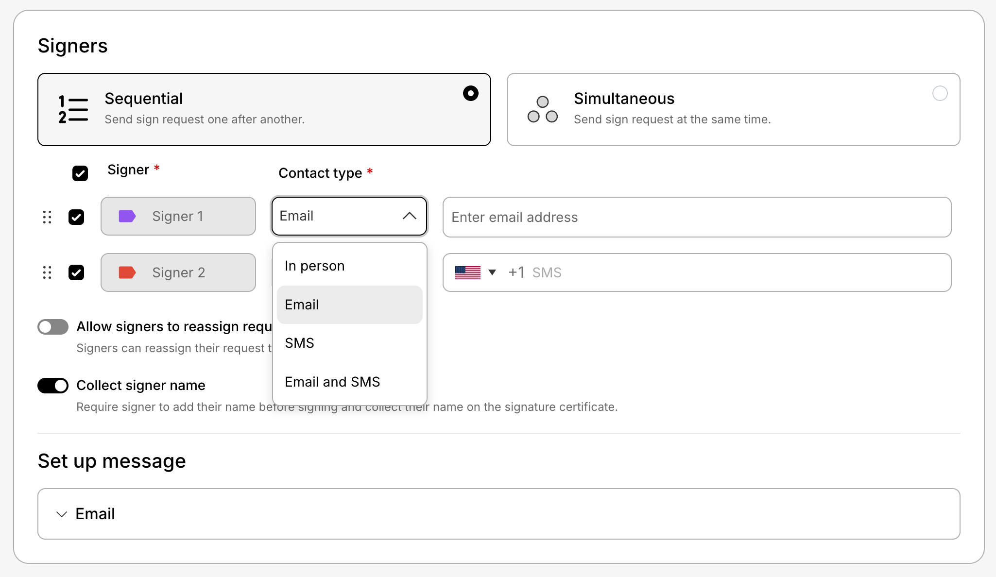Toggle the select-all Signer header checkbox
Screen dimensions: 996x577
80,173
